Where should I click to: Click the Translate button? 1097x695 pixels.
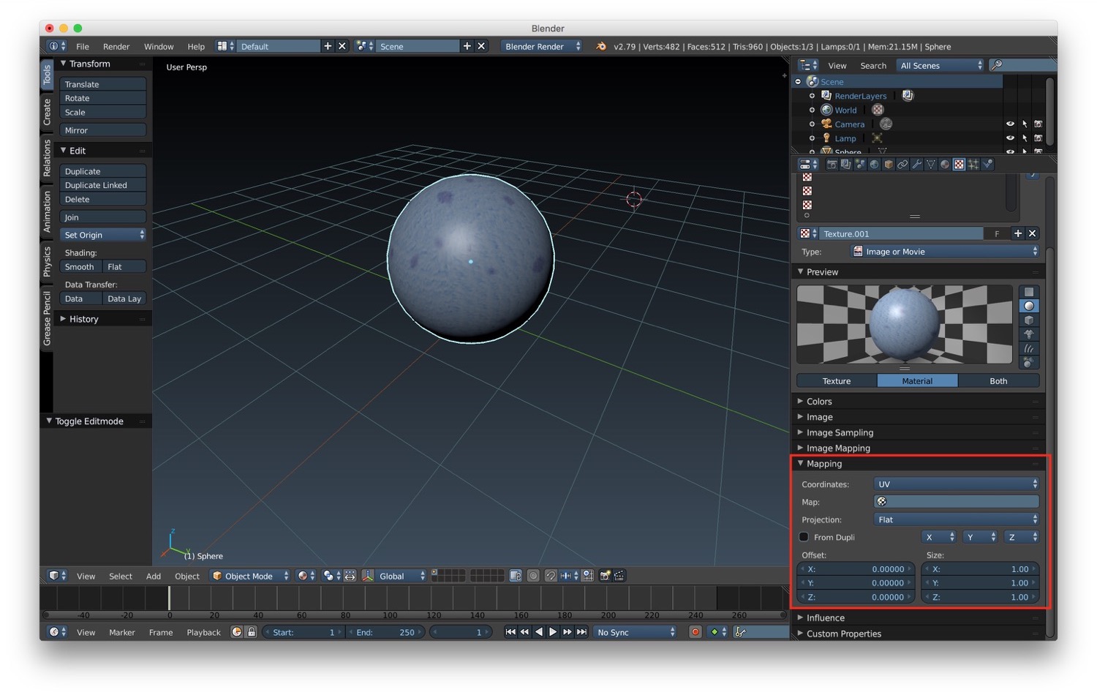(102, 84)
